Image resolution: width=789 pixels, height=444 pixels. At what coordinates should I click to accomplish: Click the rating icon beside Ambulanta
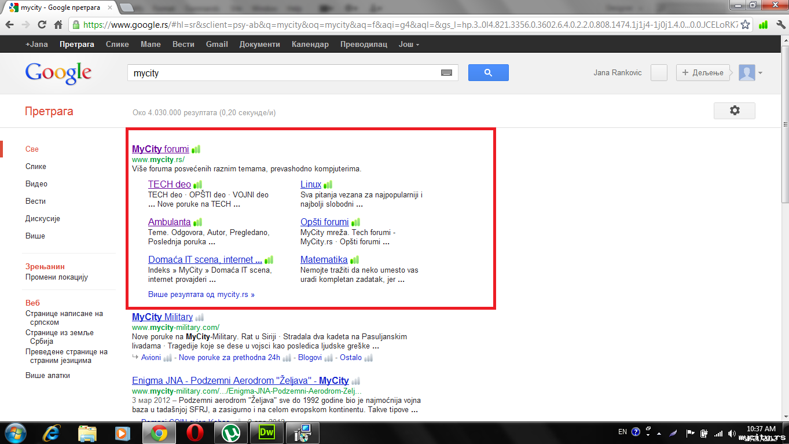point(198,222)
